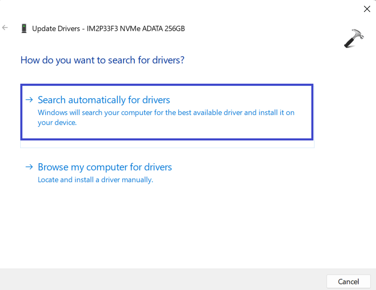Click the drive device icon beside Update Drivers

[x=24, y=28]
